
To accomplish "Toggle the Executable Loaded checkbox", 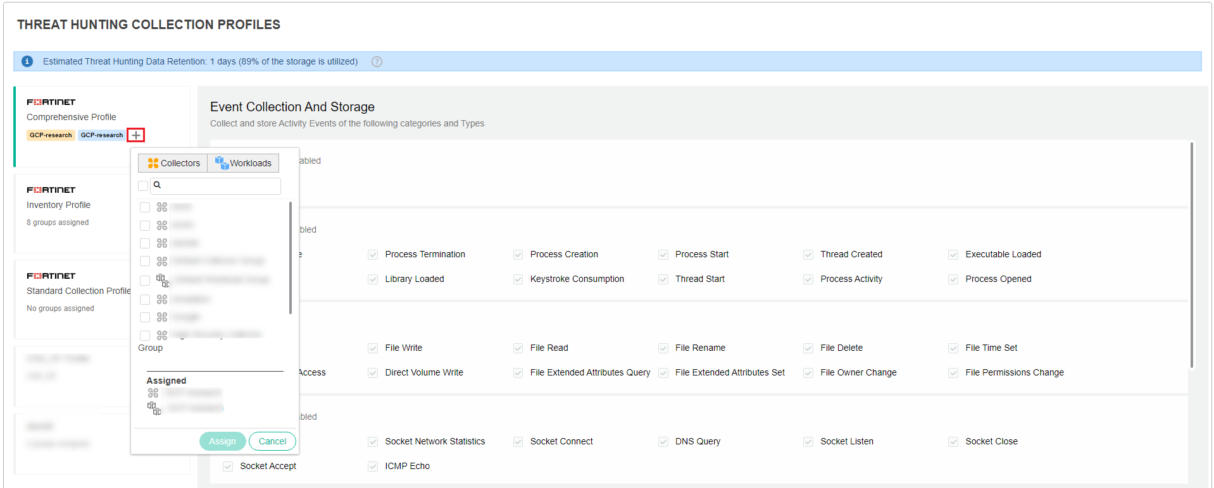I will (x=953, y=255).
